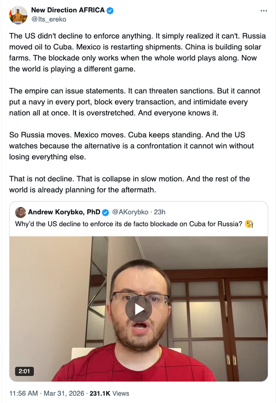Open the more options ellipsis menu

point(263,11)
